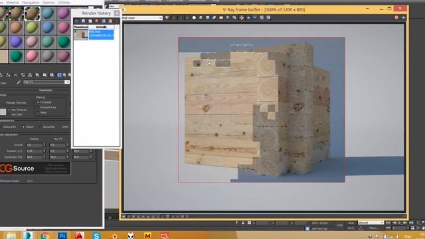Switch to alpha channel white circle icon
The image size is (425, 239).
194,18
